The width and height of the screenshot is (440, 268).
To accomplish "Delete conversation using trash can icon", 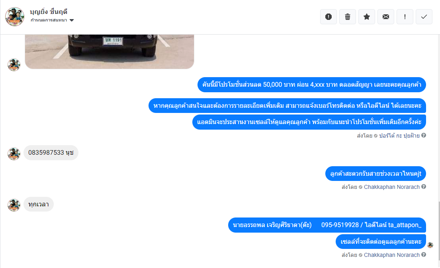I will 347,17.
